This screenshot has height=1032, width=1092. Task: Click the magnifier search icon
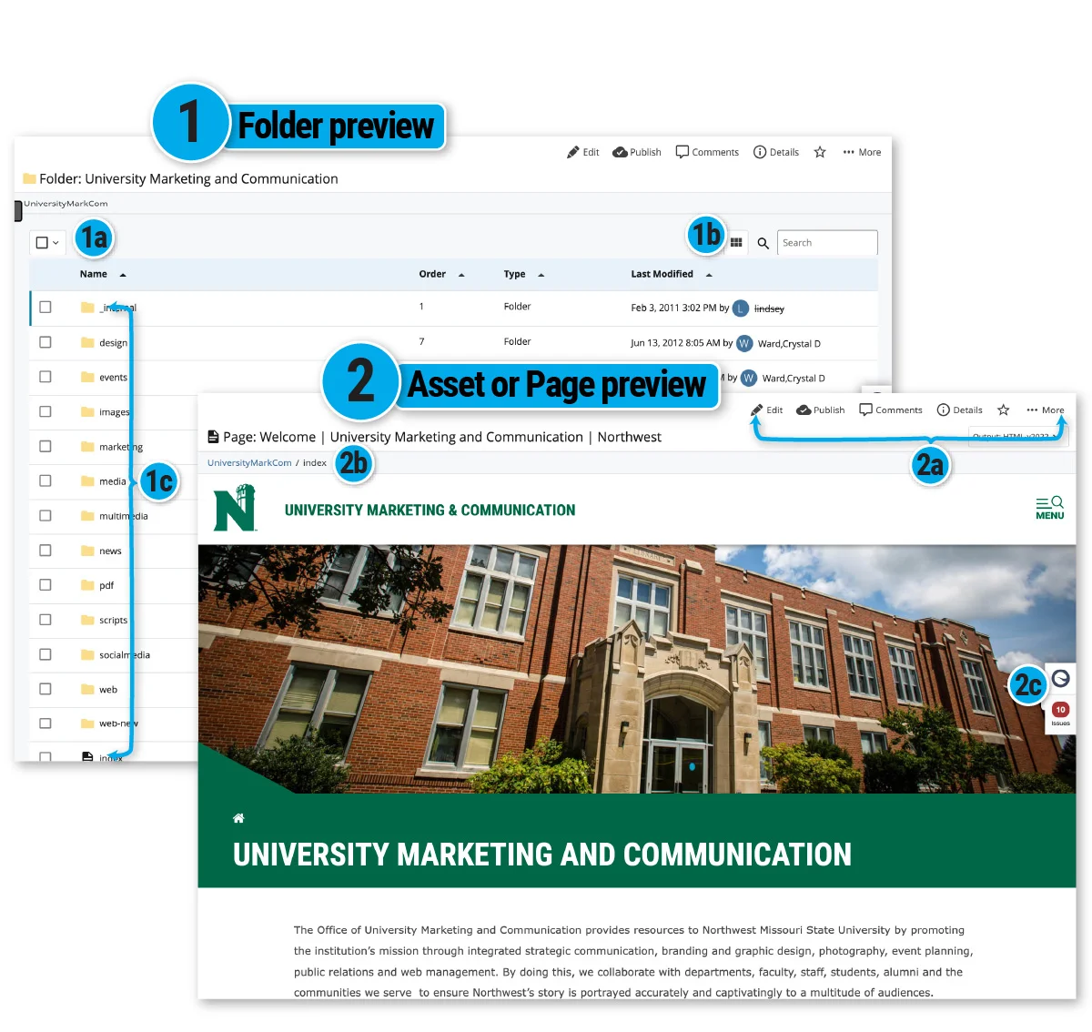click(763, 243)
